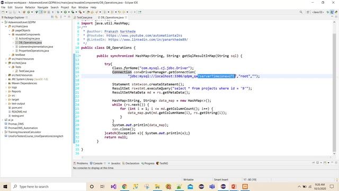
Task: Open the notification center icon
Action: click(332, 186)
